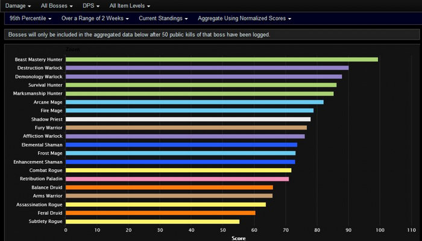Click the Beast Mastery Hunter bar
Screen dimensions: 422x241
[x=221, y=59]
